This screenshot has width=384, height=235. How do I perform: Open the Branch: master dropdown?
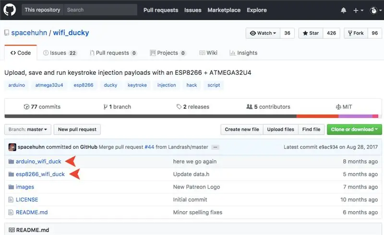[x=28, y=129]
